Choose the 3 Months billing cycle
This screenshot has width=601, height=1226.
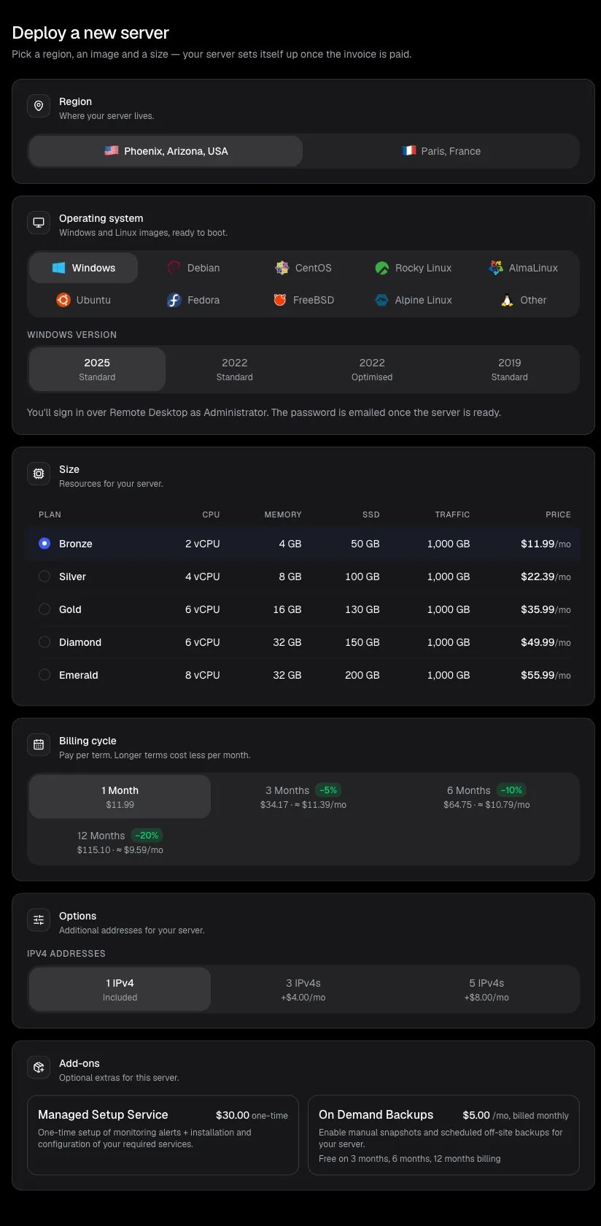pos(303,797)
